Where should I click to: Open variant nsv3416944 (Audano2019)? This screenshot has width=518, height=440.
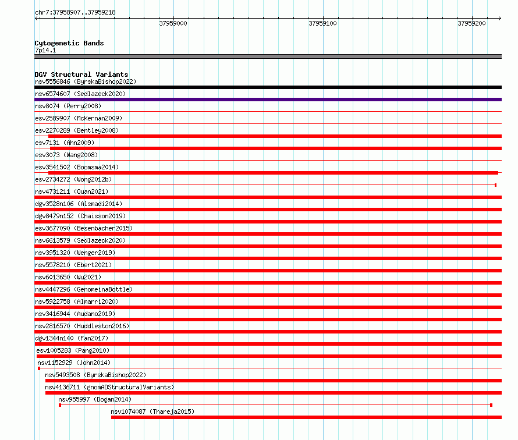[x=75, y=314]
